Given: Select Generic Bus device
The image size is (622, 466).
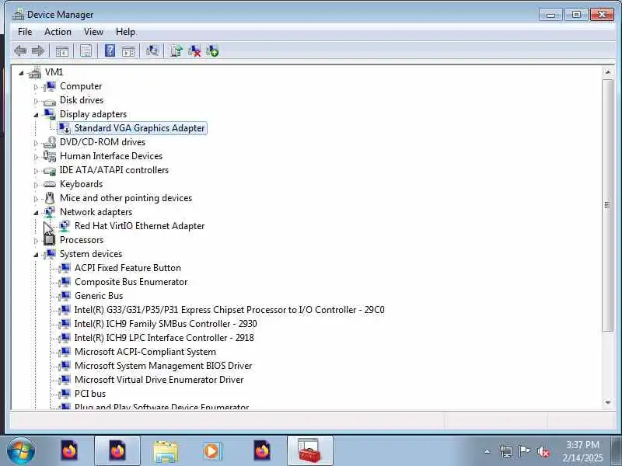Looking at the screenshot, I should [x=99, y=296].
